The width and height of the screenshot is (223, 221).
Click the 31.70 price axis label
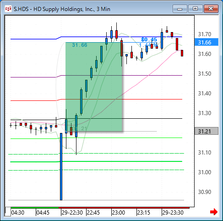pyautogui.click(x=205, y=34)
